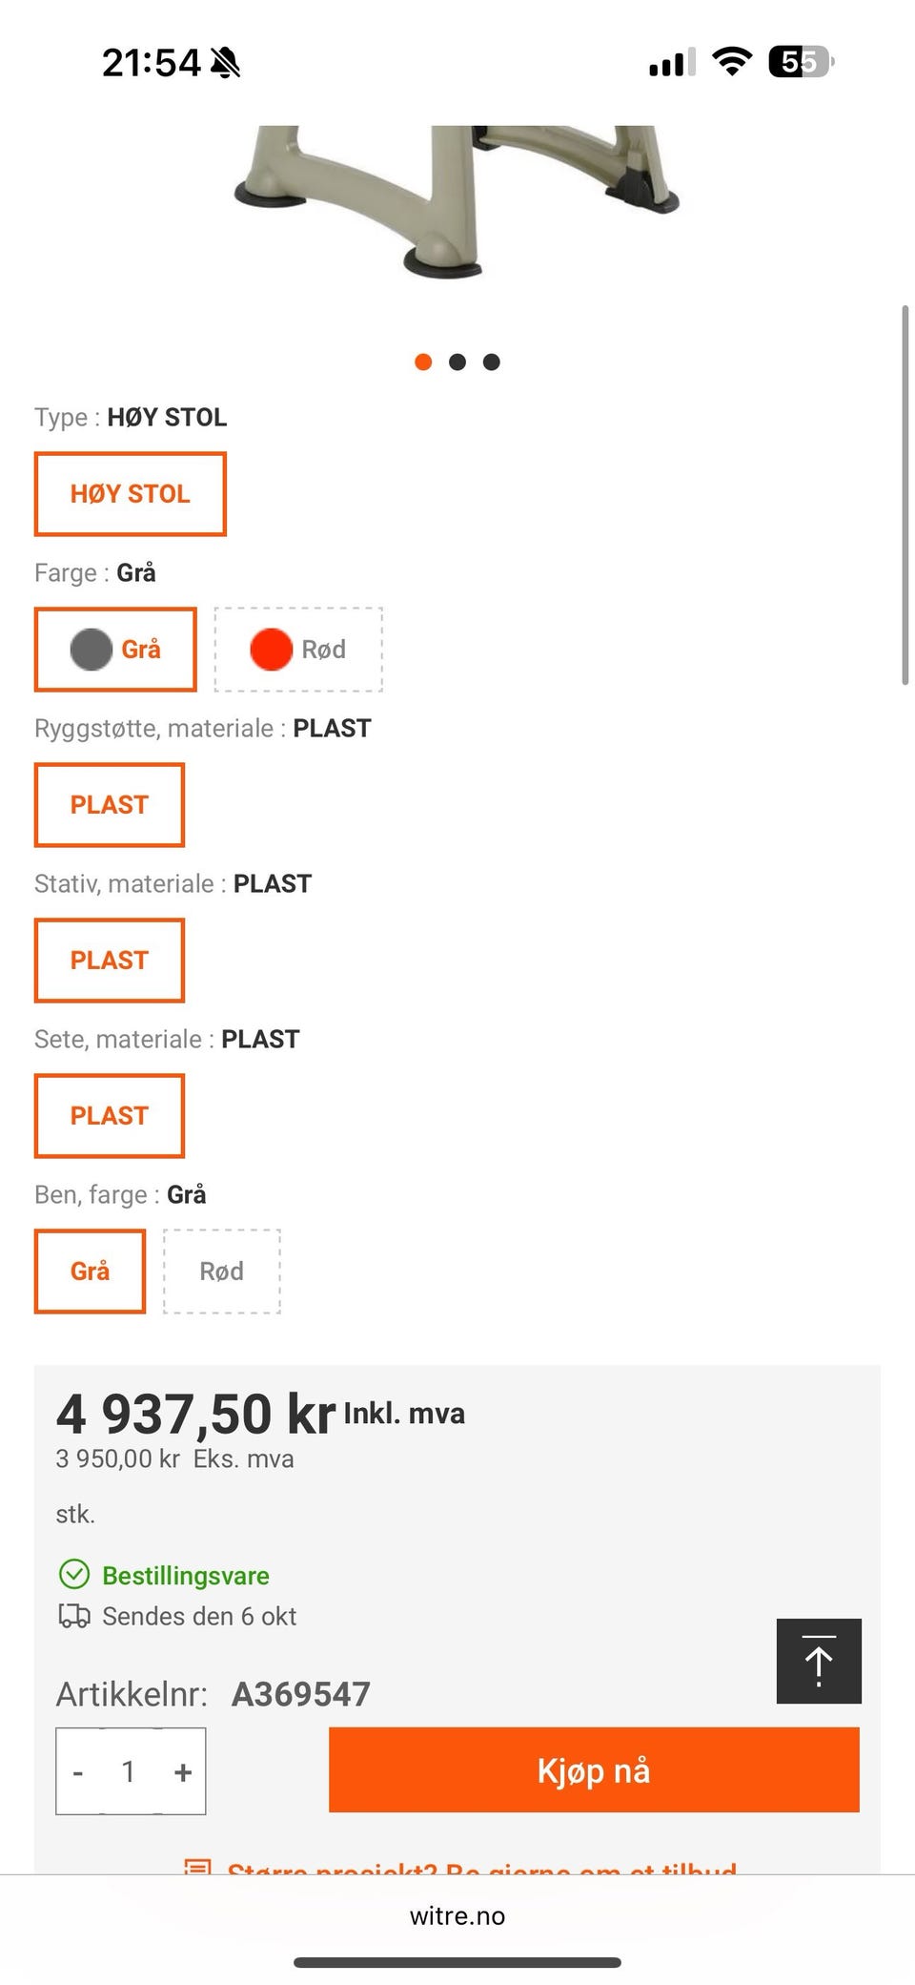Screen dimensions: 915x1985
Task: Tap the scroll-to-top arrow icon
Action: 819,1661
